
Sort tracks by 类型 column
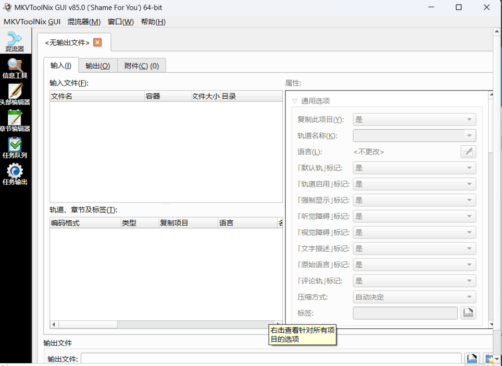point(140,223)
